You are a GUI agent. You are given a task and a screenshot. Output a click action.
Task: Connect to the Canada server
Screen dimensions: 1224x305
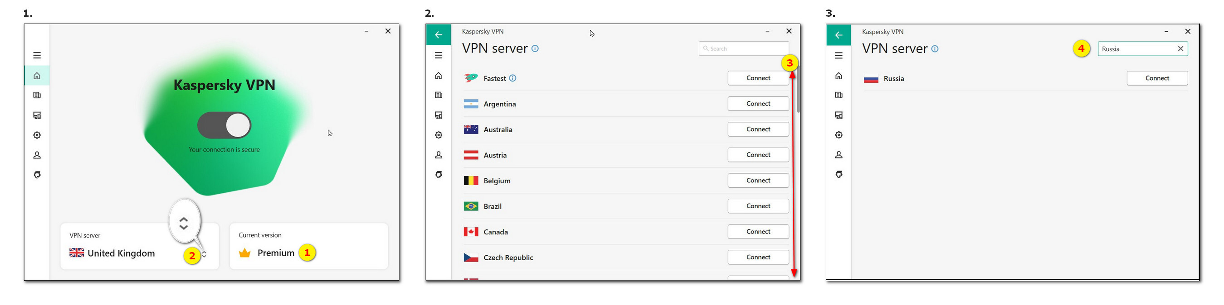click(x=758, y=232)
